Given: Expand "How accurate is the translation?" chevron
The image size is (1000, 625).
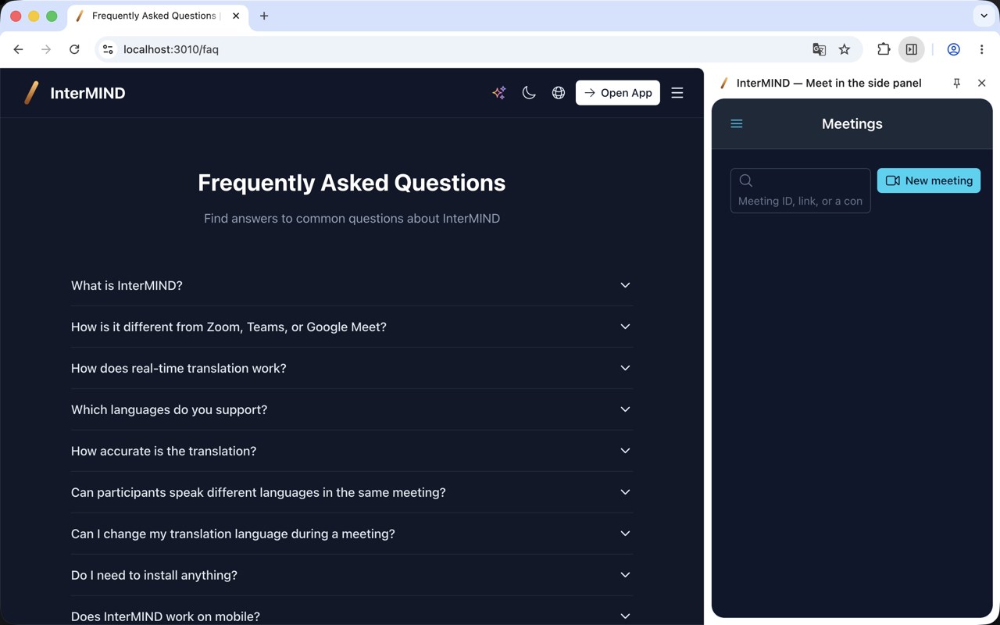Looking at the screenshot, I should [625, 451].
